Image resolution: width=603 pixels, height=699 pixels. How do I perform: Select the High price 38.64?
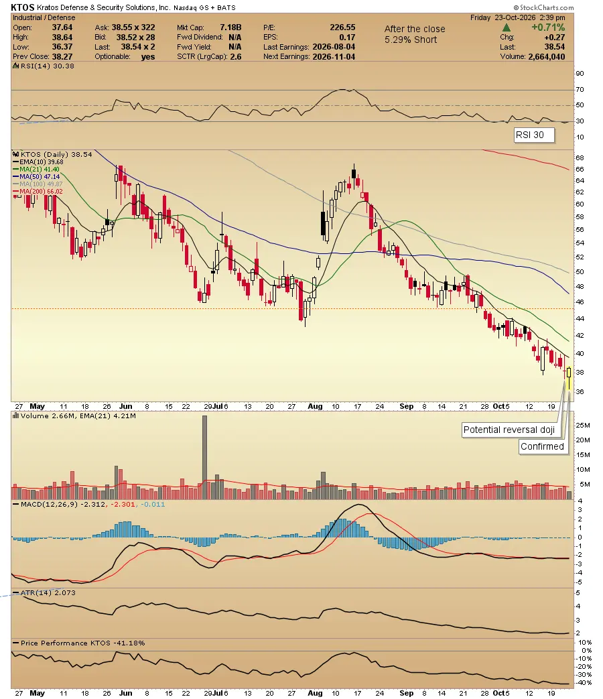[62, 38]
